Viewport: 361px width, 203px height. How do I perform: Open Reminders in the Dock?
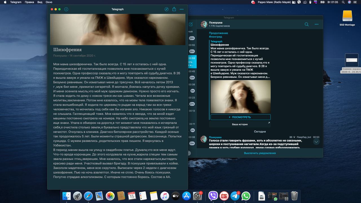coord(143,196)
